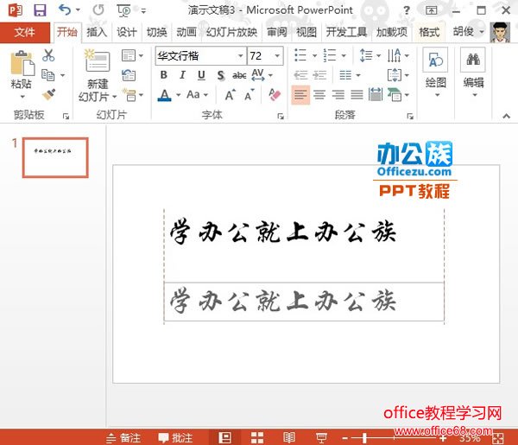Toggle Bold formatting
The image size is (518, 445).
(163, 75)
